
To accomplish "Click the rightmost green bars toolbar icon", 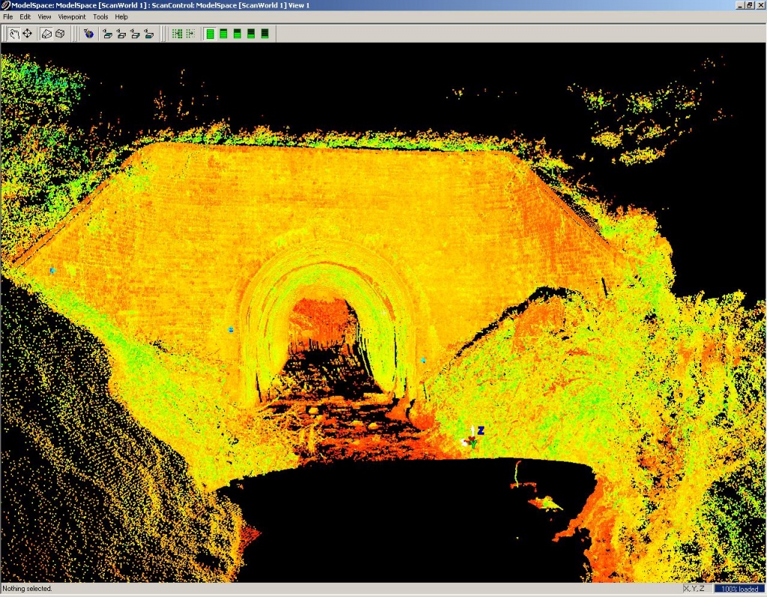I will tap(264, 33).
